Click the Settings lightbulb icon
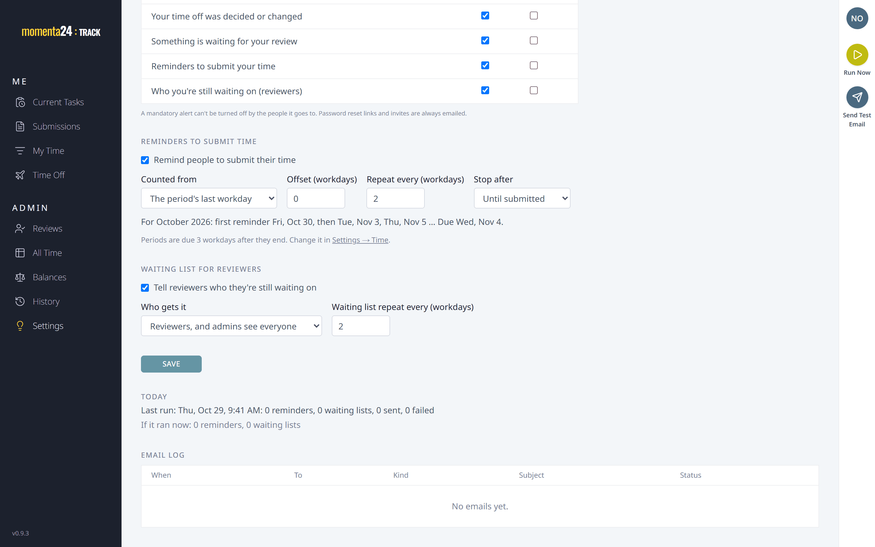Image resolution: width=875 pixels, height=547 pixels. click(x=20, y=325)
